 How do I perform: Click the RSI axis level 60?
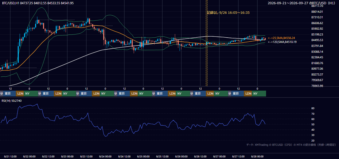coord(313,119)
